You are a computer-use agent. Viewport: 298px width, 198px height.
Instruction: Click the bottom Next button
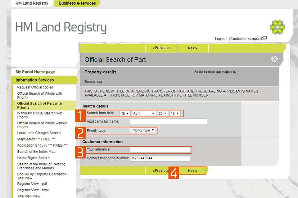coord(192,170)
